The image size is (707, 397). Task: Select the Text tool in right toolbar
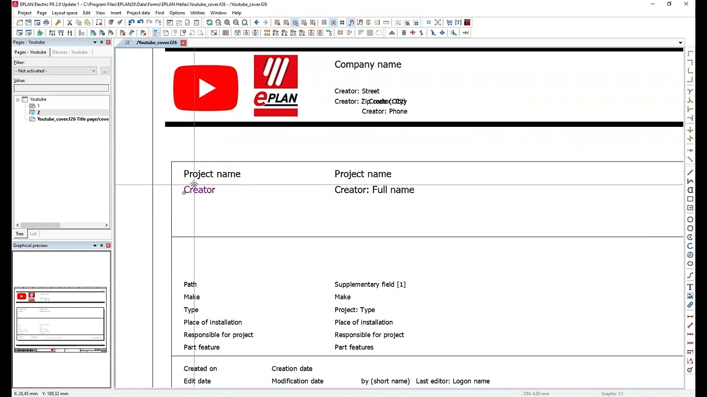[x=690, y=287]
